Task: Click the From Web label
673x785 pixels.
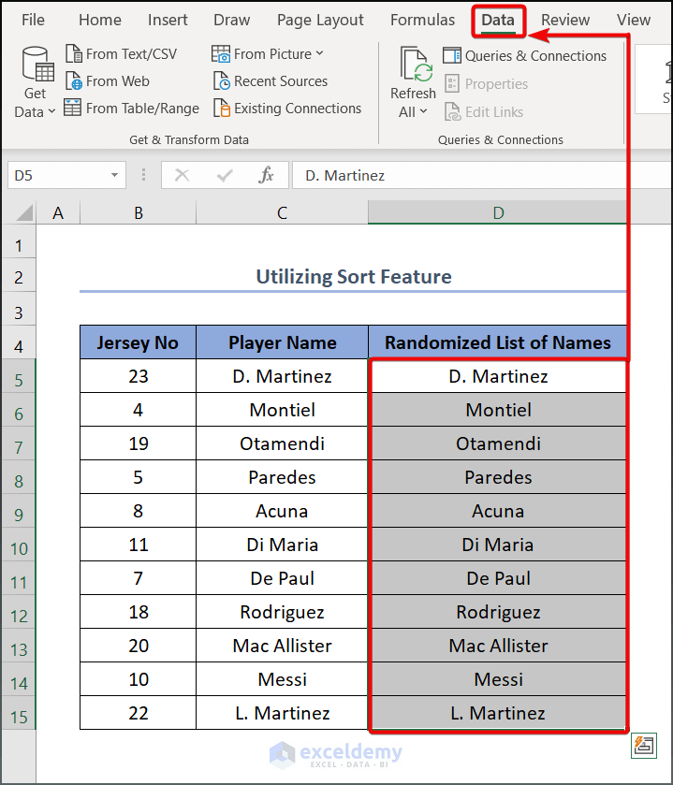Action: coord(118,81)
